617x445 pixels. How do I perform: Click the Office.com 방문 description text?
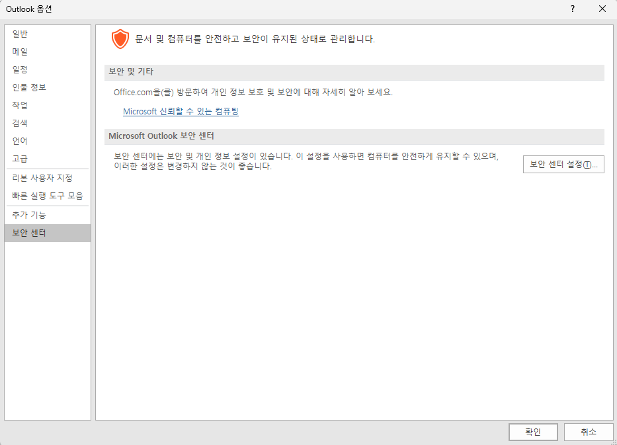[x=253, y=92]
